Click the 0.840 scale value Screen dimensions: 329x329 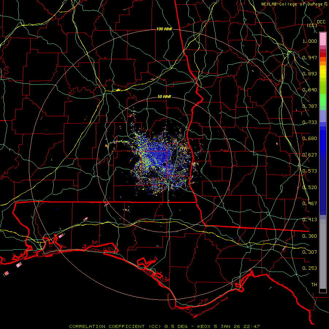310,90
